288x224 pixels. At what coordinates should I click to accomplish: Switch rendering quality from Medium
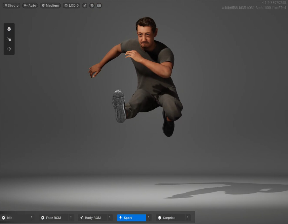(50, 5)
